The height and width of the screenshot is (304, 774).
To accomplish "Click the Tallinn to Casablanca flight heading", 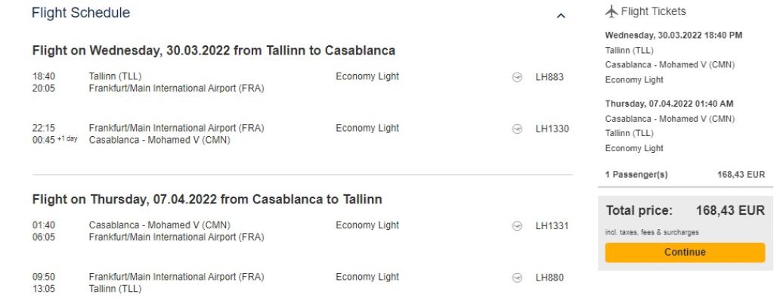I will click(x=213, y=51).
